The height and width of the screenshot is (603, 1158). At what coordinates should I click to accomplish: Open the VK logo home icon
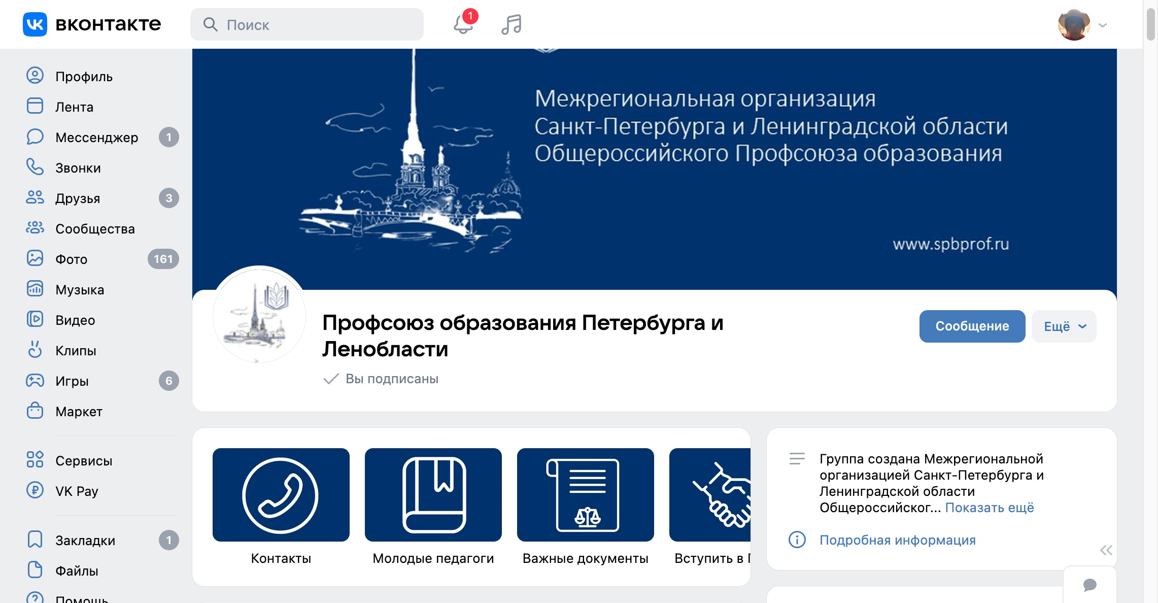coord(35,24)
